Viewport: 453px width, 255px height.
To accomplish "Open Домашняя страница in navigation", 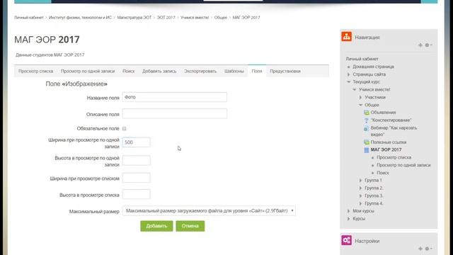I will (x=373, y=67).
